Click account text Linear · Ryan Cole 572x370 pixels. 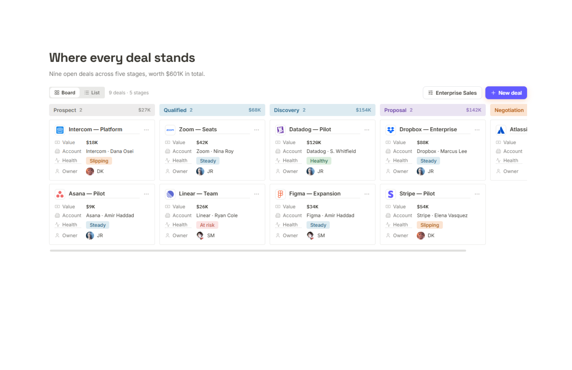(217, 216)
